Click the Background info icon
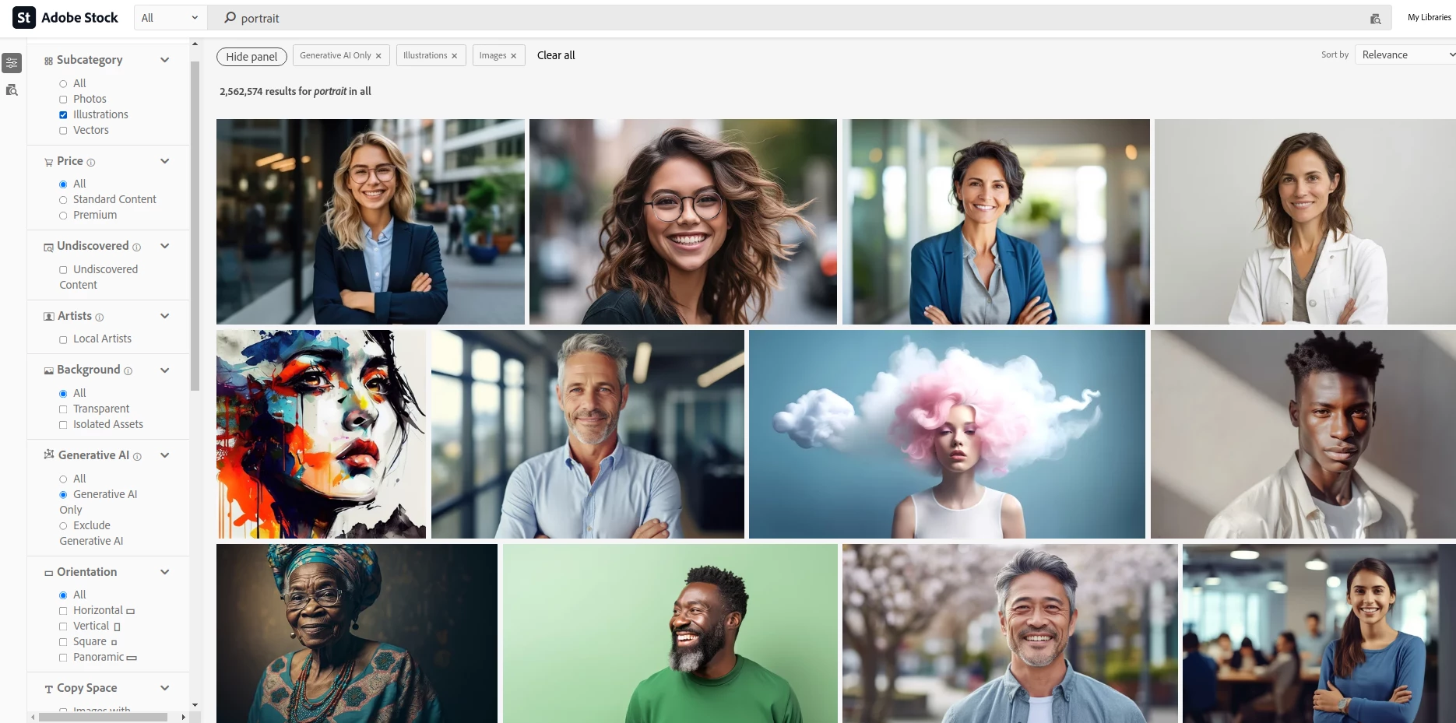Screen dimensions: 1456x723 (128, 371)
